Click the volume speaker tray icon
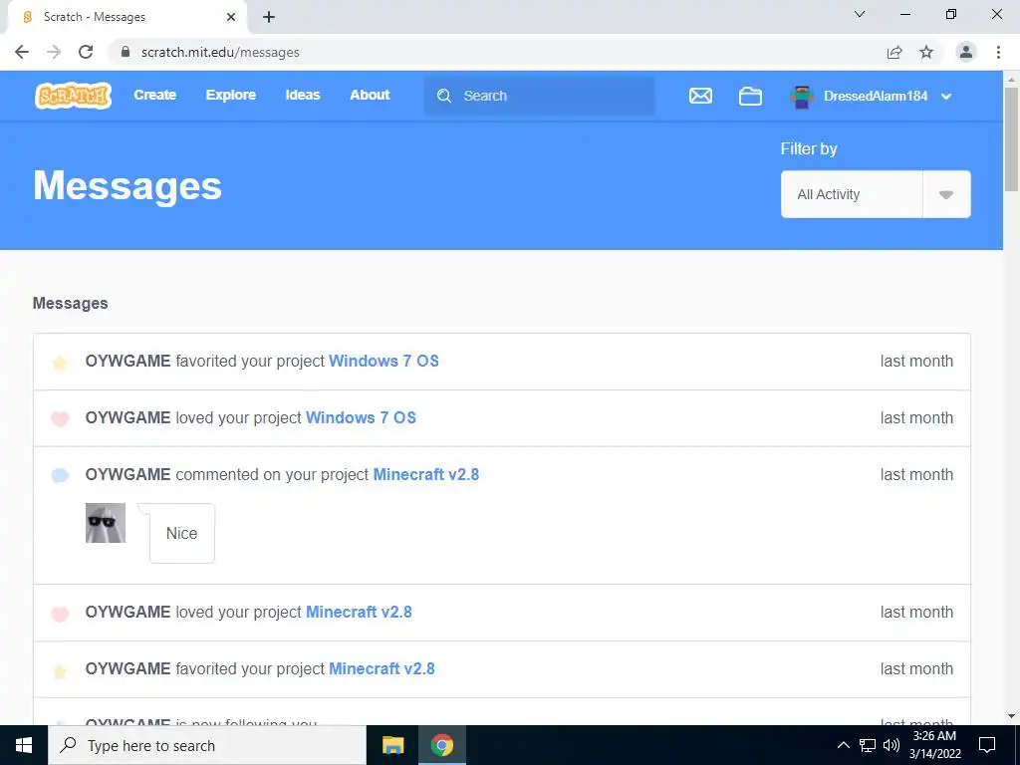Viewport: 1020px width, 765px height. click(x=892, y=745)
